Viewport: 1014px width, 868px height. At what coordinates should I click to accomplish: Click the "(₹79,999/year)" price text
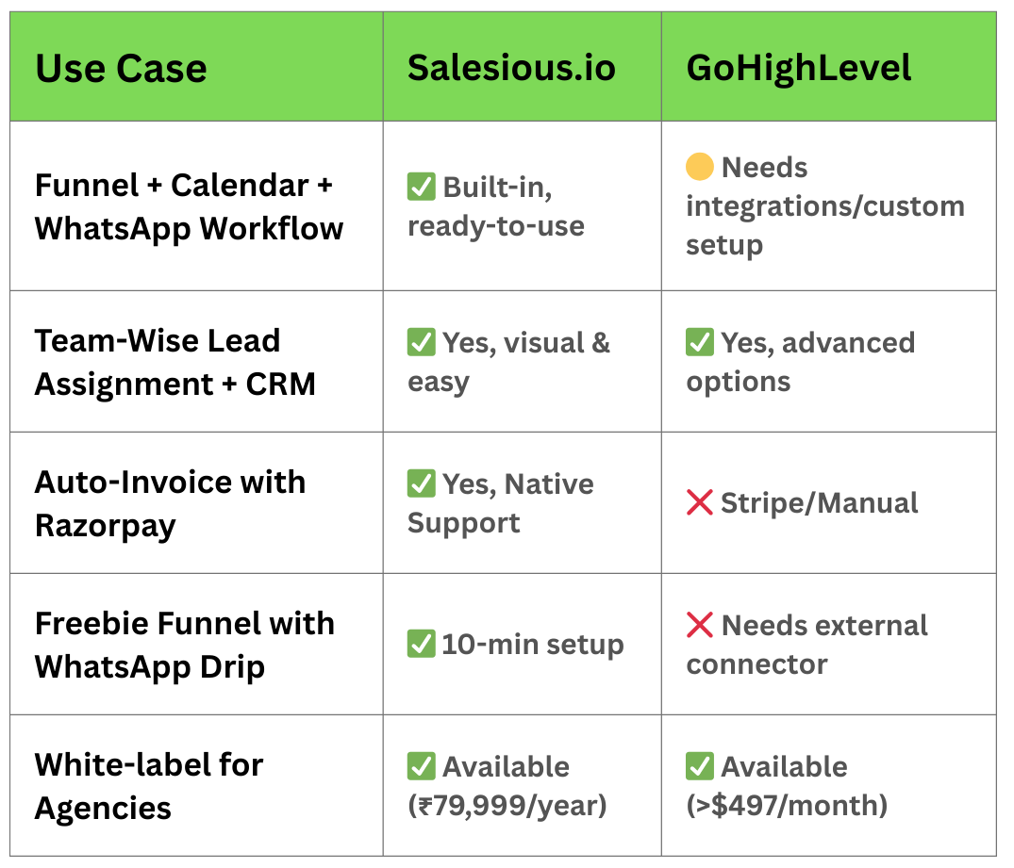coord(507,806)
